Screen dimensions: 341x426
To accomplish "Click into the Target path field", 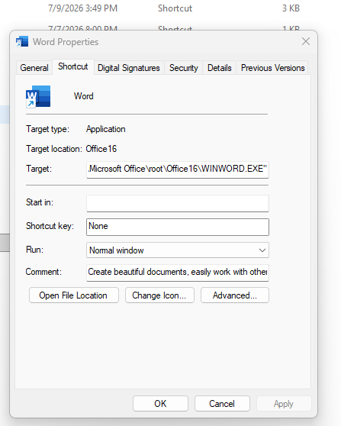I will 178,169.
